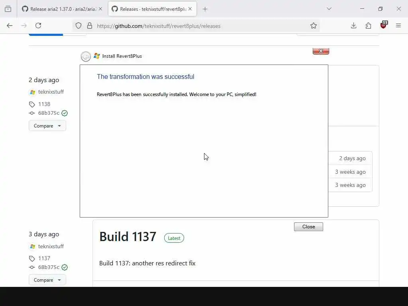Viewport: 408px width, 306px height.
Task: Click the Close button in installer
Action: (309, 227)
